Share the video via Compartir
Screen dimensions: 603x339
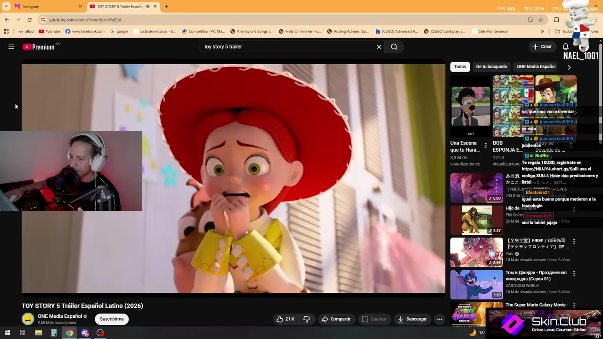(x=336, y=319)
